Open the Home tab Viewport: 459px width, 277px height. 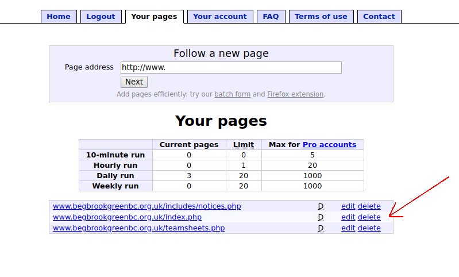click(59, 17)
